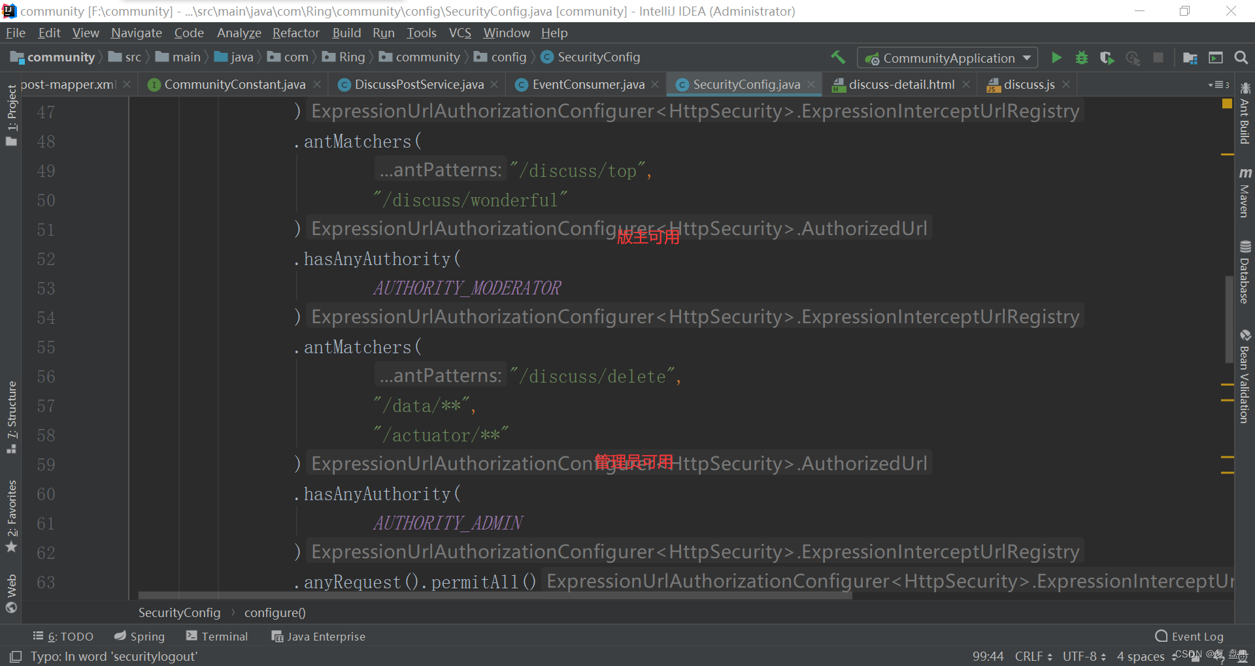Open the Spring tool window
The image size is (1255, 666).
pos(139,637)
